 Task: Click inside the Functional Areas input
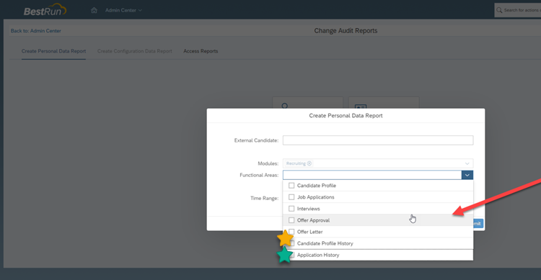tap(372, 175)
